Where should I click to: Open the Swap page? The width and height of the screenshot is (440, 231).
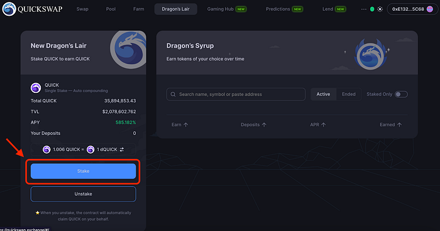(82, 9)
